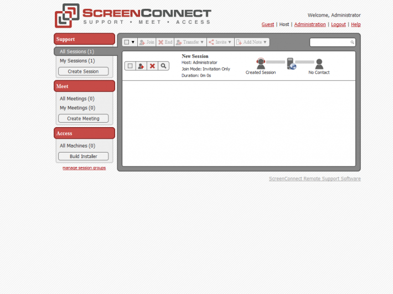The height and width of the screenshot is (294, 393).
Task: Click the server globe icon in session status
Action: pos(292,64)
